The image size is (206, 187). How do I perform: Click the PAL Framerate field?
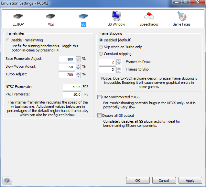click(x=72, y=94)
